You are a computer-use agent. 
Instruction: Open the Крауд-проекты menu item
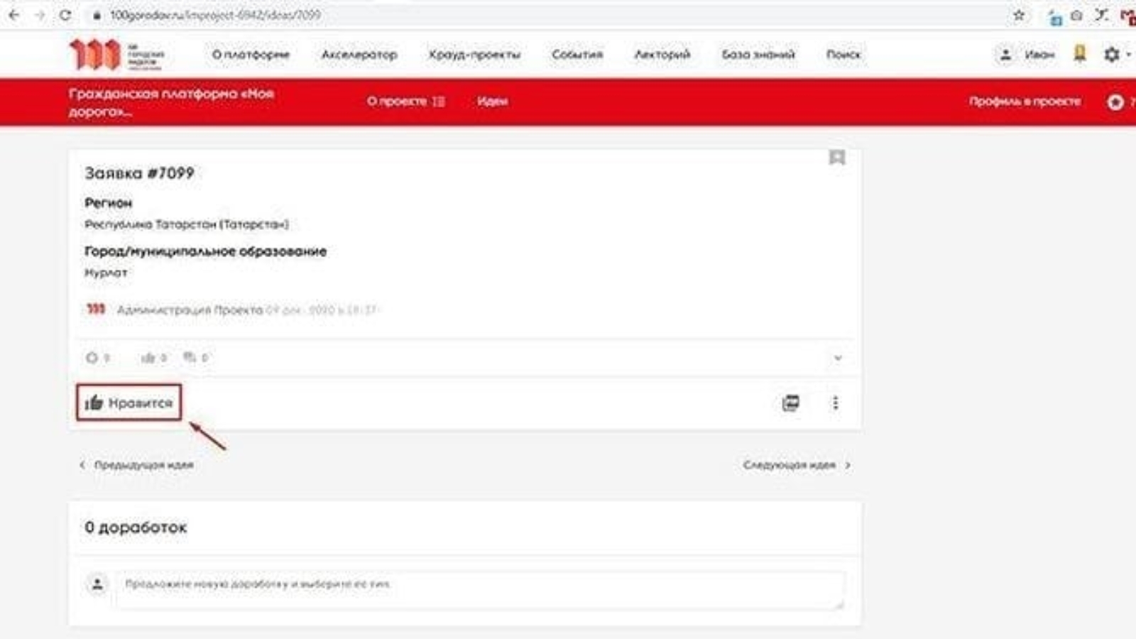point(474,55)
